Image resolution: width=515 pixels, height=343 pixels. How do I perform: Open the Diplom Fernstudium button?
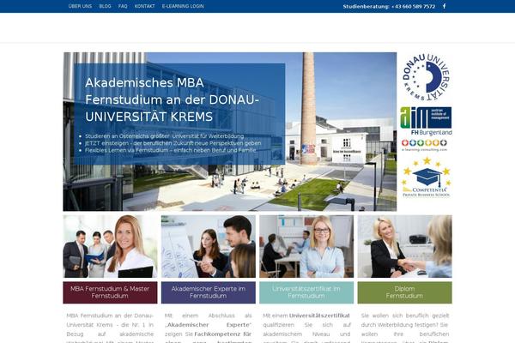(404, 292)
